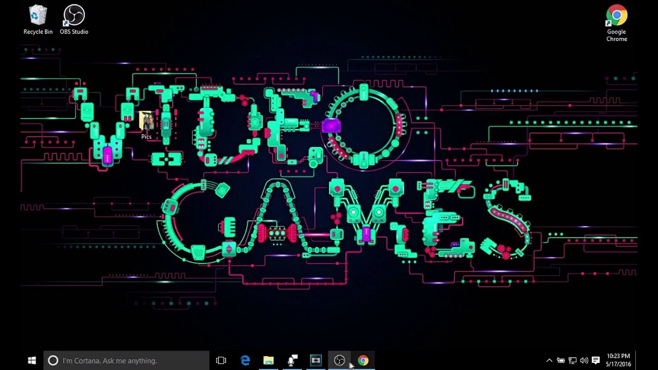This screenshot has height=370, width=658.
Task: Open the network status tray icon
Action: pos(572,361)
